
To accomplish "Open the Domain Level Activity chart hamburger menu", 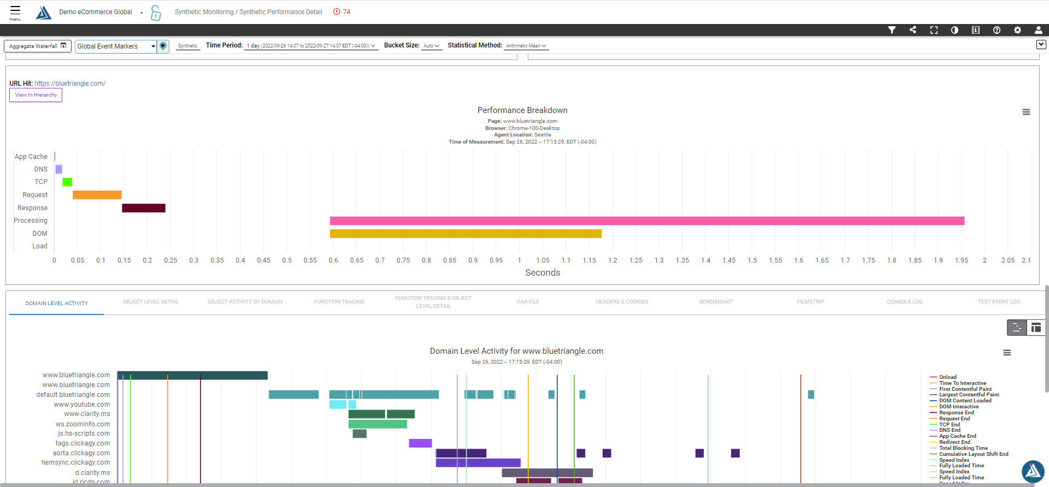I will point(1007,353).
